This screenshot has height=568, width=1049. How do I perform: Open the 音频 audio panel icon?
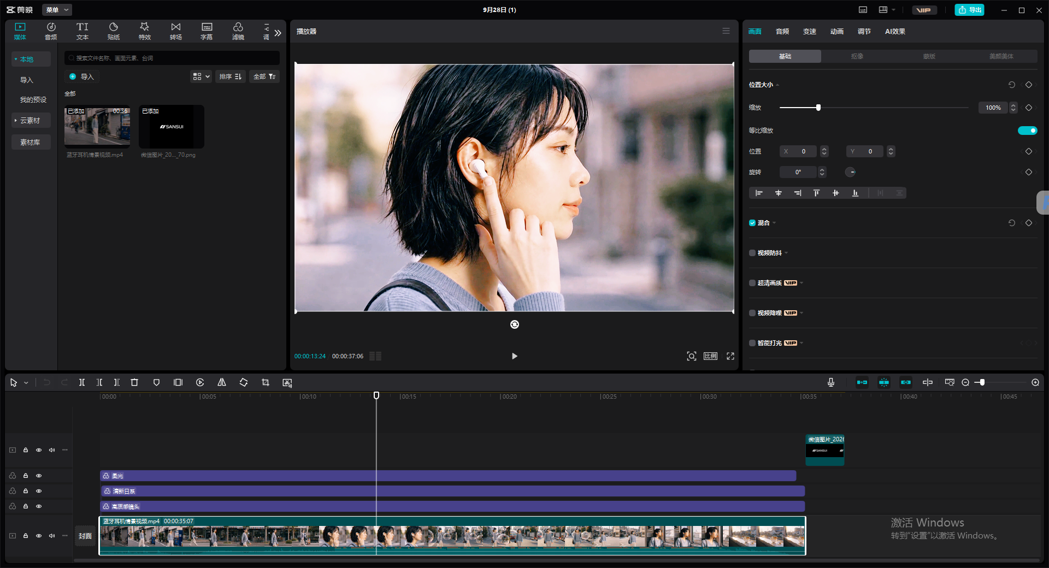click(51, 31)
